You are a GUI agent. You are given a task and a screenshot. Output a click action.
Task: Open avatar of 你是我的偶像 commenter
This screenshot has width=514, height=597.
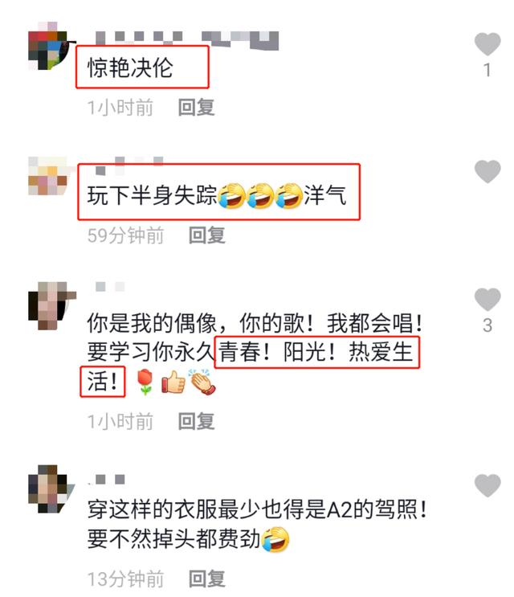click(x=51, y=306)
